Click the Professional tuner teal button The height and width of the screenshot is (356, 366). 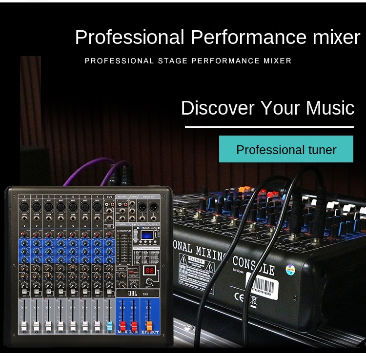286,149
